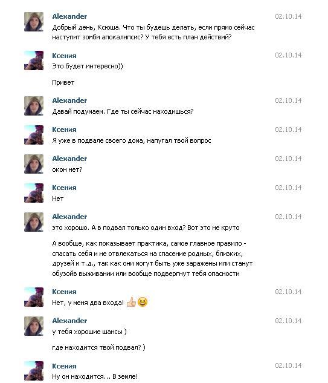Image resolution: width=328 pixels, height=383 pixels.
Task: Click the 02.10.14 date of the first message
Action: point(288,16)
